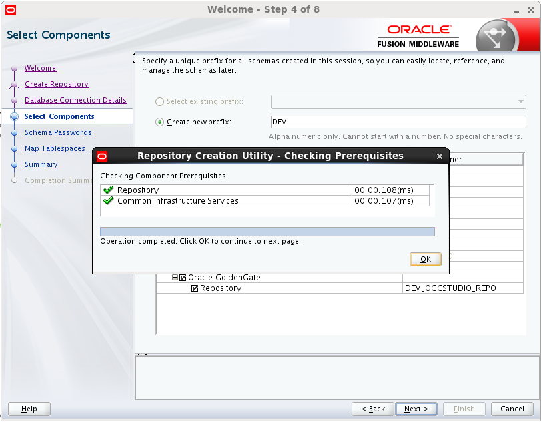Click the Oracle logo icon in dialog title

click(x=102, y=156)
